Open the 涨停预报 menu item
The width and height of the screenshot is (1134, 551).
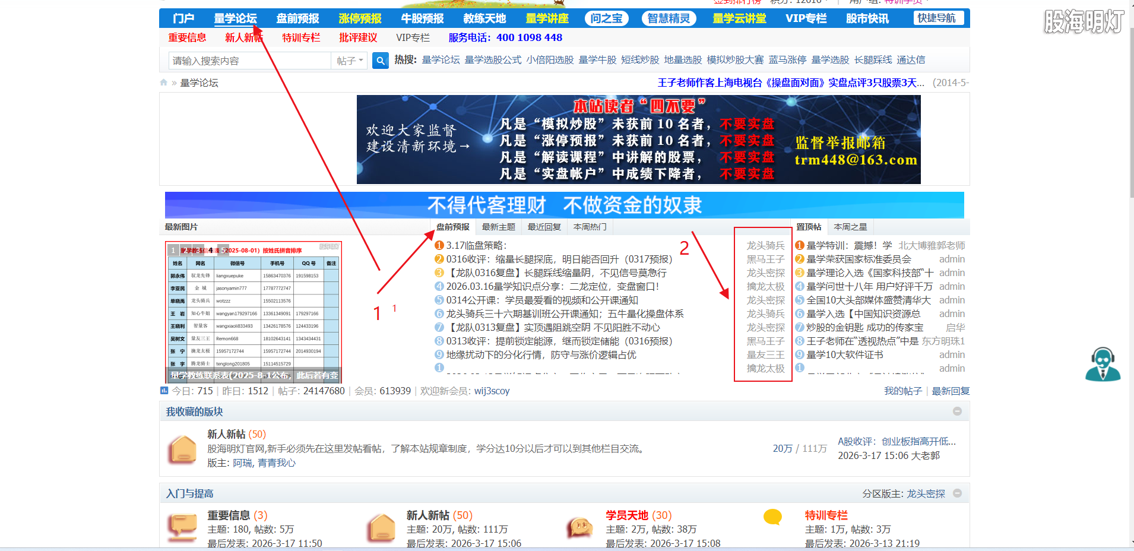(x=359, y=18)
